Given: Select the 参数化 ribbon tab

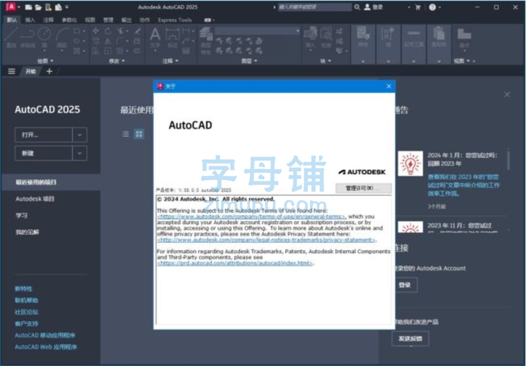Looking at the screenshot, I should [69, 20].
